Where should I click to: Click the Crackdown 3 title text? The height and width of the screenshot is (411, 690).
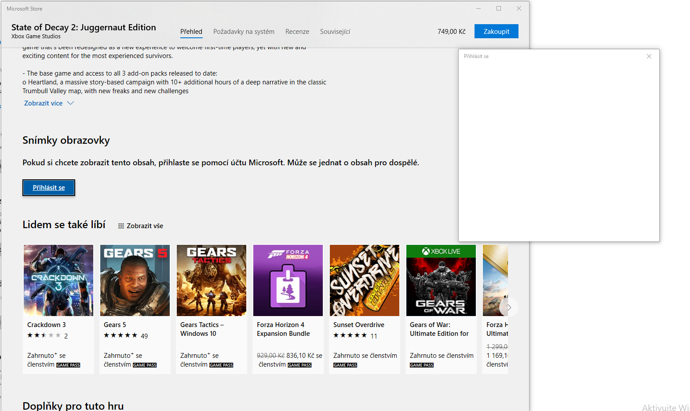tap(47, 325)
